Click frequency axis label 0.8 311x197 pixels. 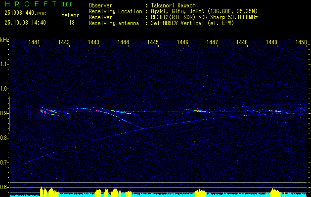4,138
